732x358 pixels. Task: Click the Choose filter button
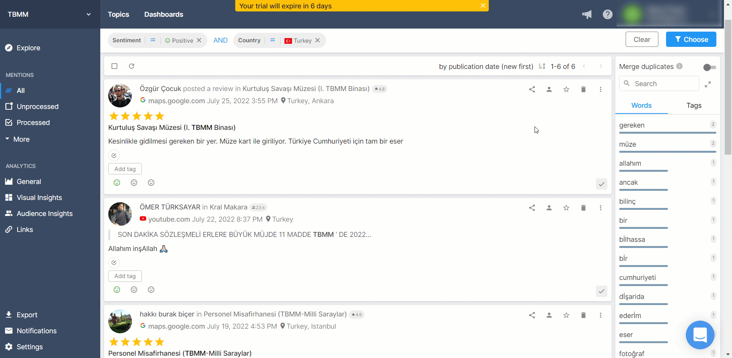pos(691,39)
